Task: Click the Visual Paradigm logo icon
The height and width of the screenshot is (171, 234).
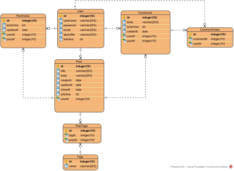Action: [x=231, y=167]
